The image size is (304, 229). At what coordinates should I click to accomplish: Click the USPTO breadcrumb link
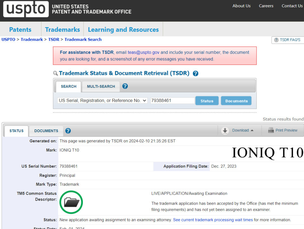point(8,39)
